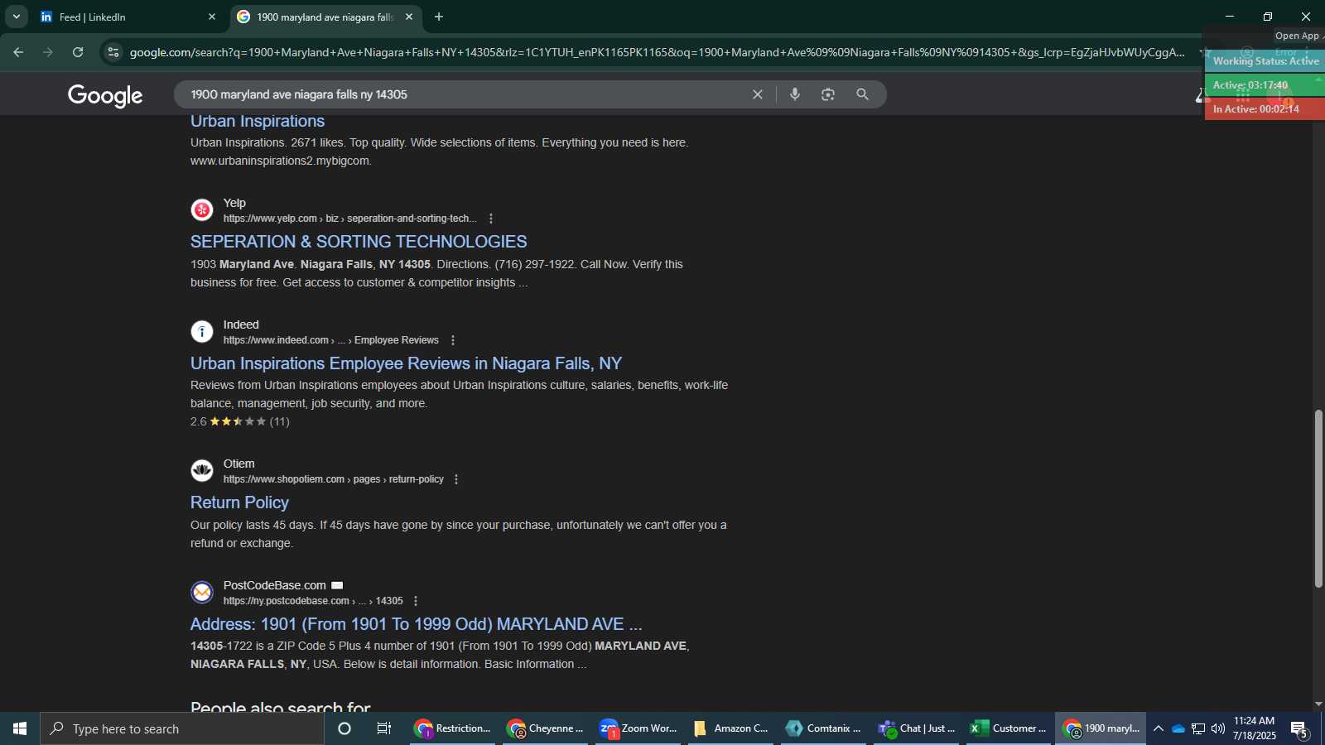
Task: Open more options for Indeed result
Action: click(452, 340)
